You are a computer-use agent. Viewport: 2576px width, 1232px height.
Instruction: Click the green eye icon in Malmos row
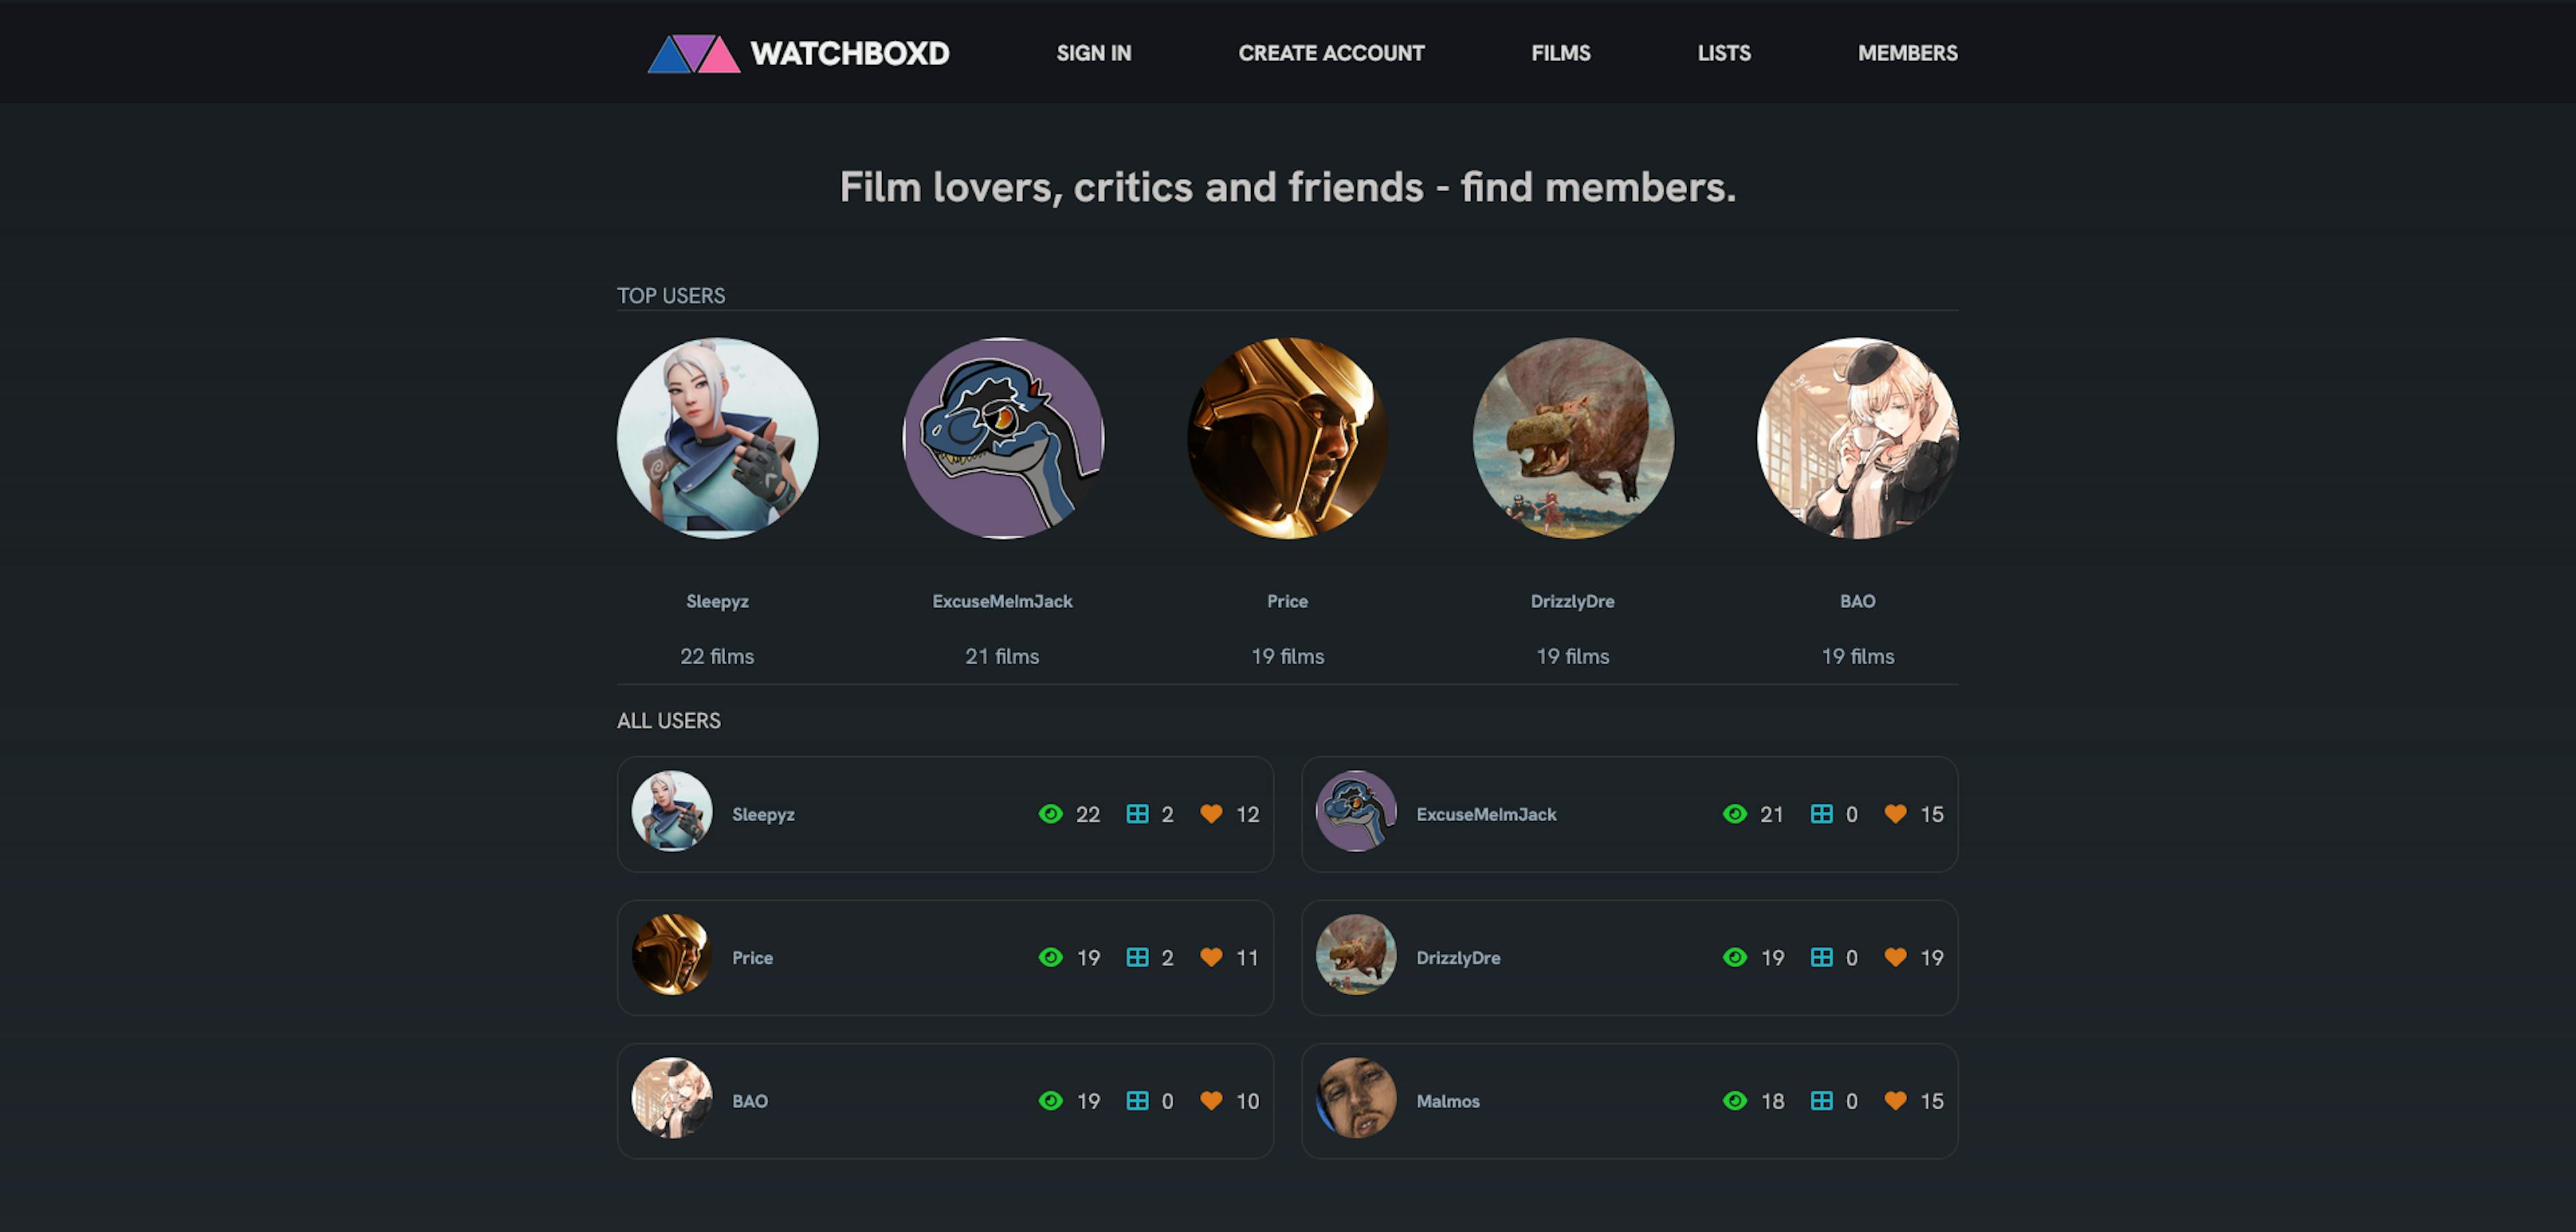[x=1735, y=1100]
